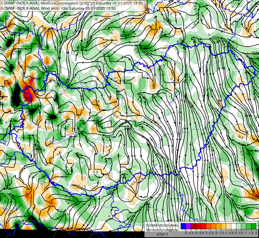Click the purple legend swatch

[188, 226]
